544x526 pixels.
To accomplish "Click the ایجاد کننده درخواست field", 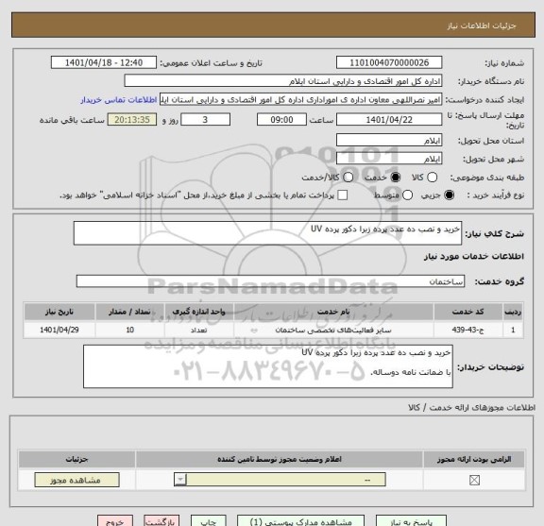I will coord(300,99).
